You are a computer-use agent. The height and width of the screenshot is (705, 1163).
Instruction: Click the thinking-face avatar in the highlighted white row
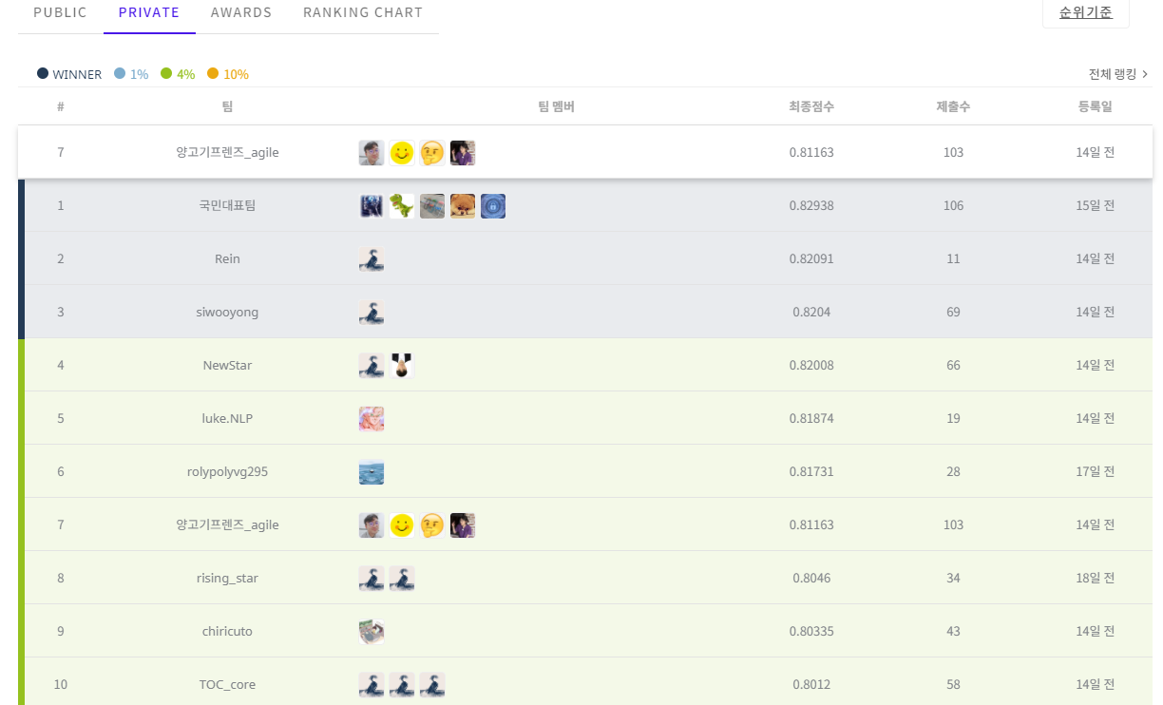click(432, 153)
